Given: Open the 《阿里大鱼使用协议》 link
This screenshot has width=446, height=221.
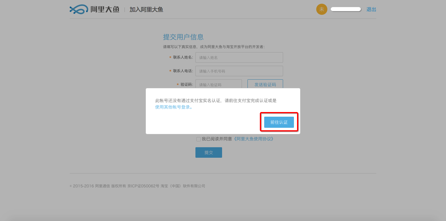Looking at the screenshot, I should click(253, 139).
